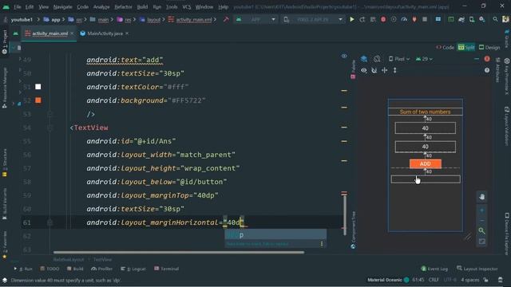The image size is (511, 287).
Task: Click the editor horizontal scrollbar
Action: [x=179, y=252]
